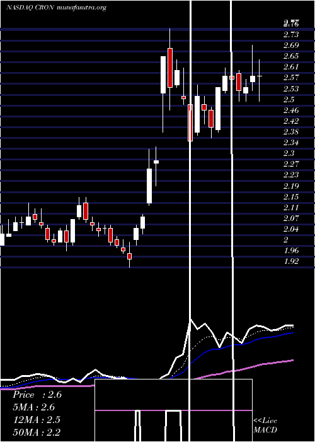Click the 2.07 price axis label
This screenshot has height=442, width=315.
tap(291, 218)
